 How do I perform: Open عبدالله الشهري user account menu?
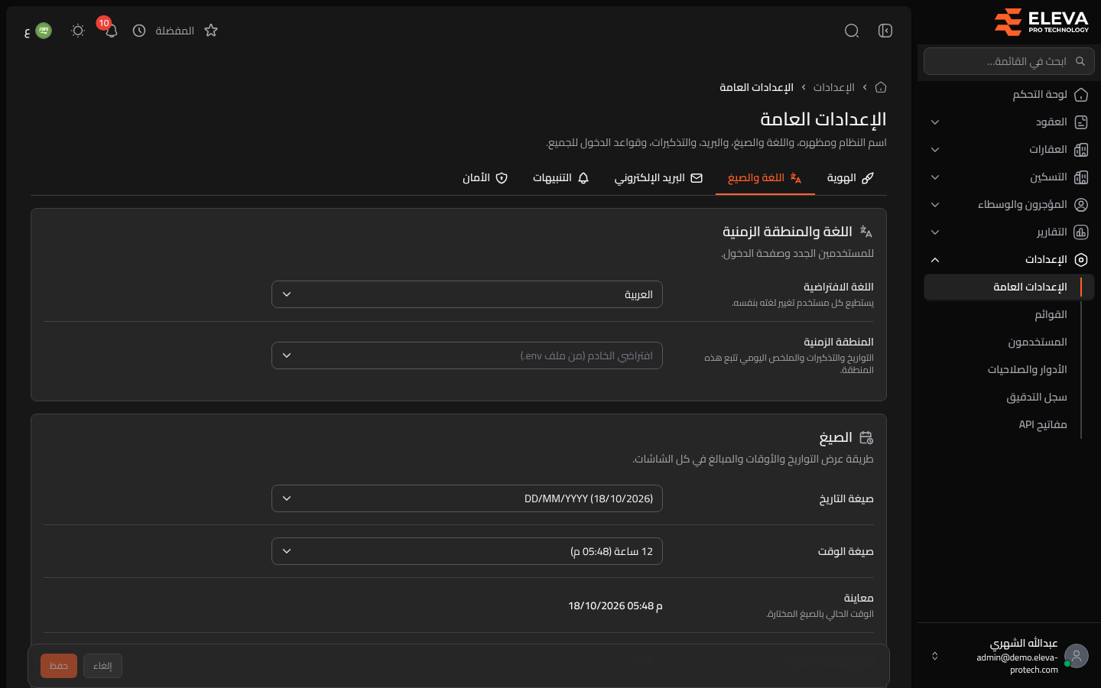click(x=1009, y=656)
